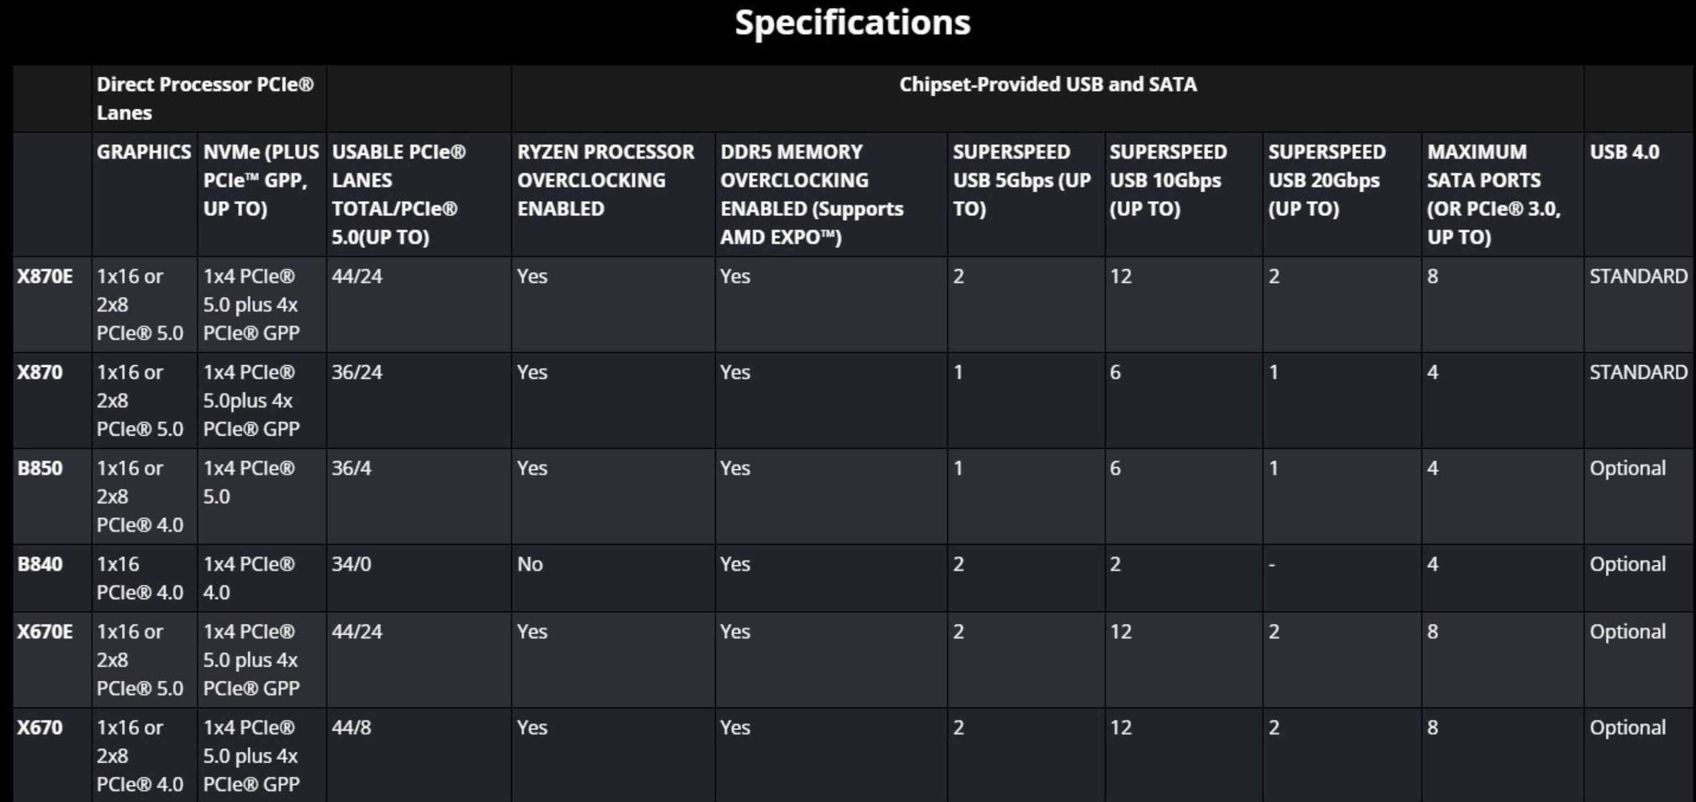The width and height of the screenshot is (1696, 802).
Task: Select the X870E row label
Action: pos(45,276)
